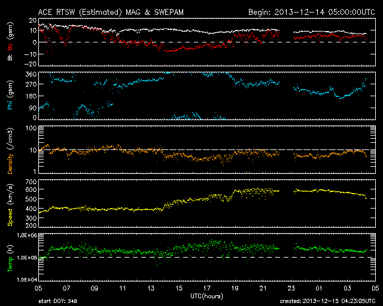This screenshot has height=306, width=383.
Task: Click the '03' hour tick label
Action: [x=347, y=288]
